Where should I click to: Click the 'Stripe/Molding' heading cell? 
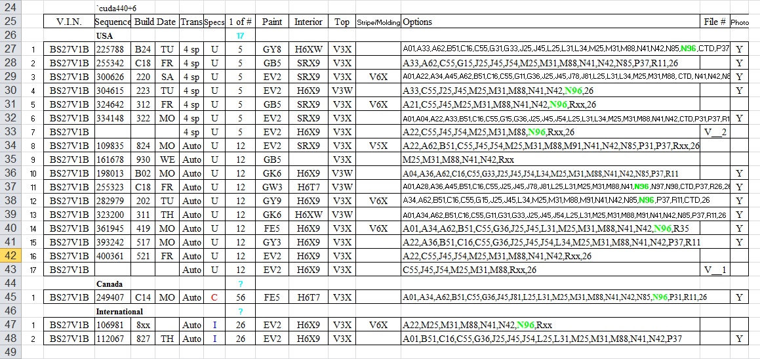point(378,22)
